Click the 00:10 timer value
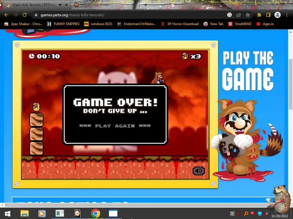This screenshot has width=293, height=219. coord(48,56)
